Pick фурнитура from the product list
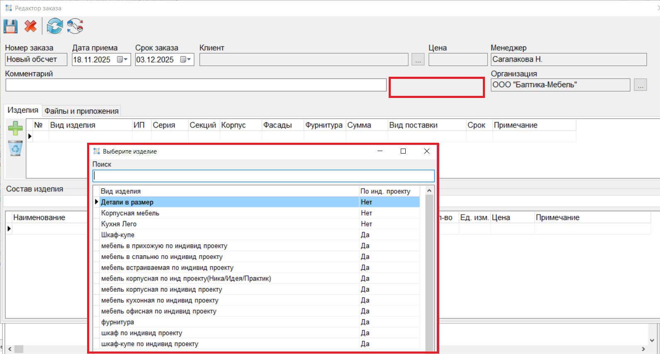 [x=117, y=322]
